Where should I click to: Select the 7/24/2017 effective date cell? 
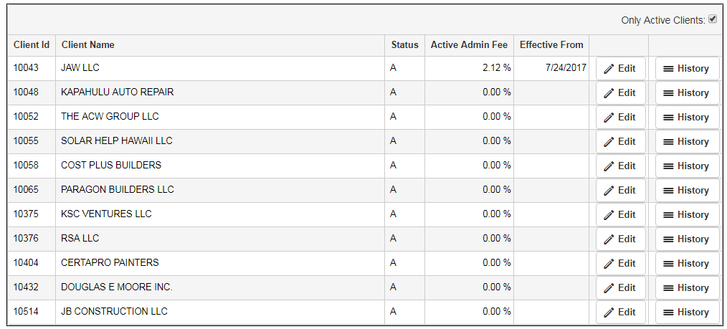coord(566,68)
